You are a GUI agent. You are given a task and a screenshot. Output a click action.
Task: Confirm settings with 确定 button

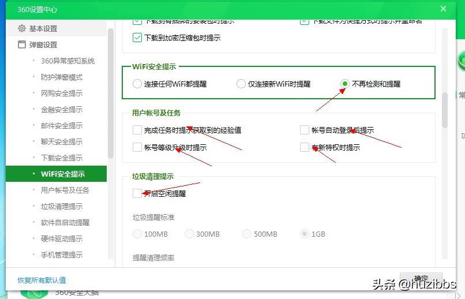click(421, 279)
